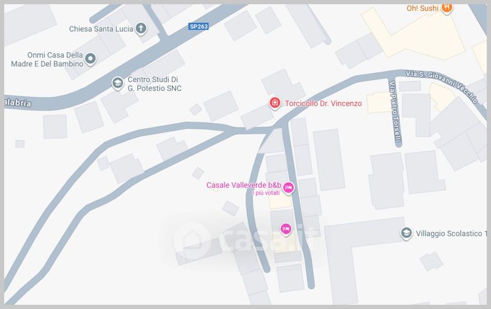Select the Casale Valleverde b&b hotel pin
Image resolution: width=491 pixels, height=309 pixels.
pyautogui.click(x=288, y=188)
